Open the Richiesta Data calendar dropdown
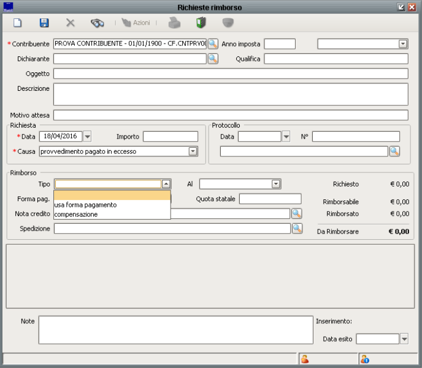422x368 pixels. pyautogui.click(x=87, y=136)
